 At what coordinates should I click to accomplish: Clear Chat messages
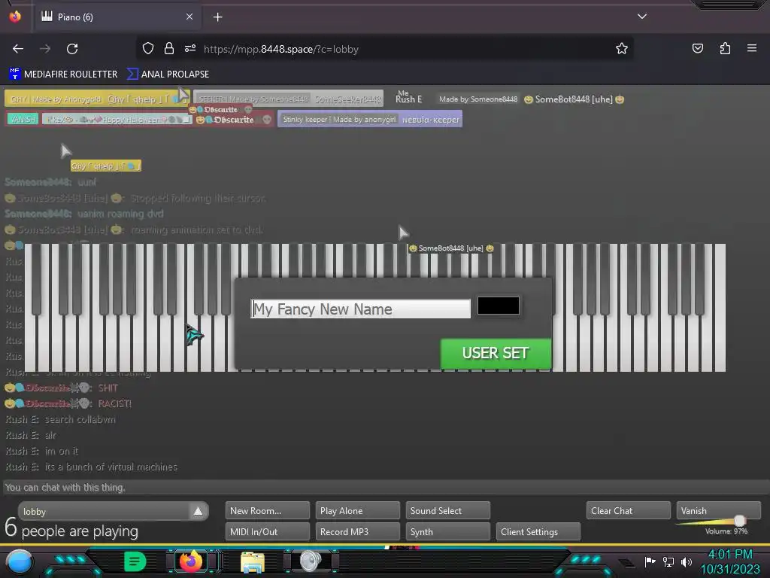[628, 511]
